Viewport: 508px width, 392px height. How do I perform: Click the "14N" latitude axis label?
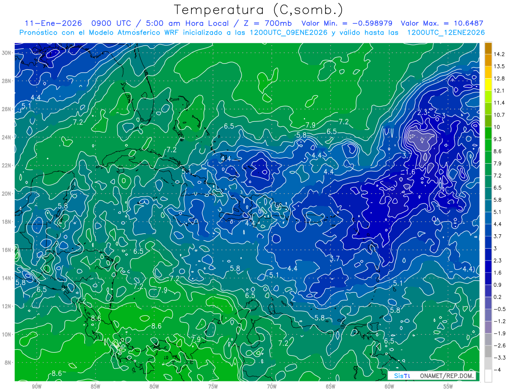point(7,278)
